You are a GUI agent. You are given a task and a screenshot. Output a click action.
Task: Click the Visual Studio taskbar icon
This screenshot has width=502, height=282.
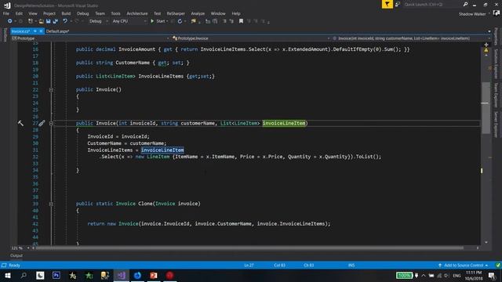[x=122, y=275]
